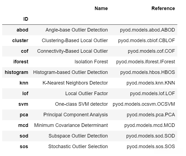Click the pyod.models.knn.KNN reference
This screenshot has height=156, width=186.
pos(151,83)
